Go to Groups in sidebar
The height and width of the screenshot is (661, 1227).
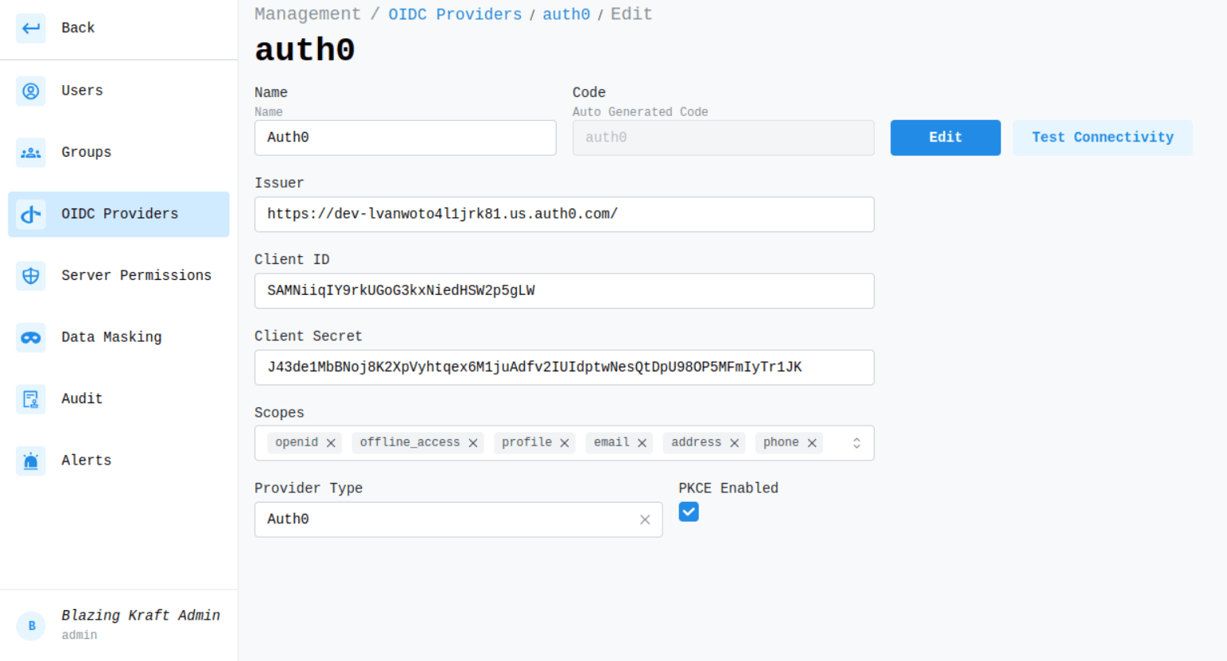pos(118,153)
